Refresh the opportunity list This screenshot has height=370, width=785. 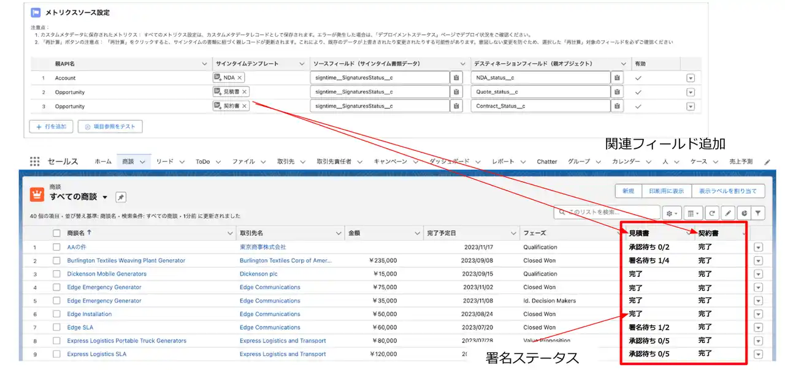[712, 213]
